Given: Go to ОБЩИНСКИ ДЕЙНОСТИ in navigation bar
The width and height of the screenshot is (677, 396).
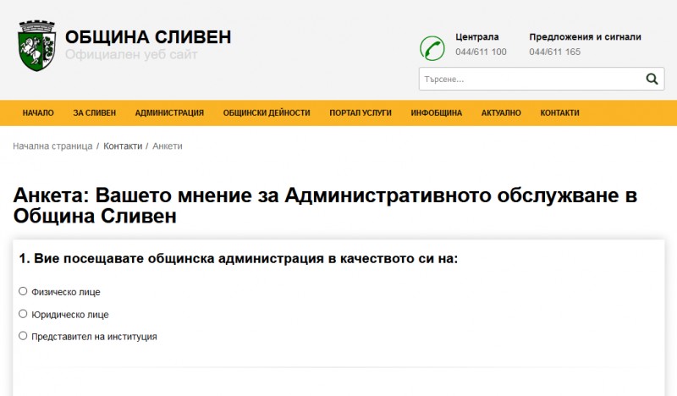Looking at the screenshot, I should click(267, 113).
